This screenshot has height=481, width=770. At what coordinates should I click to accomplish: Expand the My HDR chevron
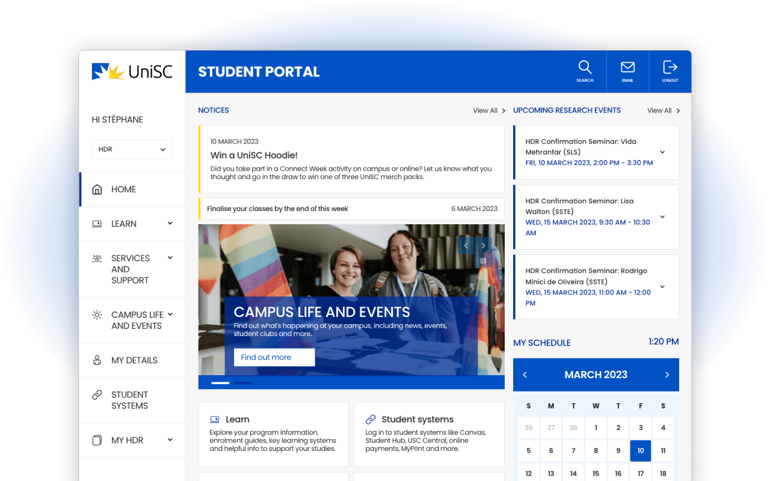tap(170, 440)
